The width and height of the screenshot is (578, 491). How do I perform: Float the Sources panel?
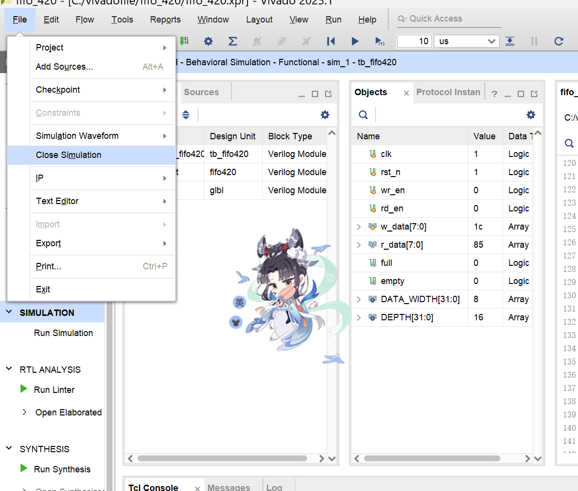point(328,94)
